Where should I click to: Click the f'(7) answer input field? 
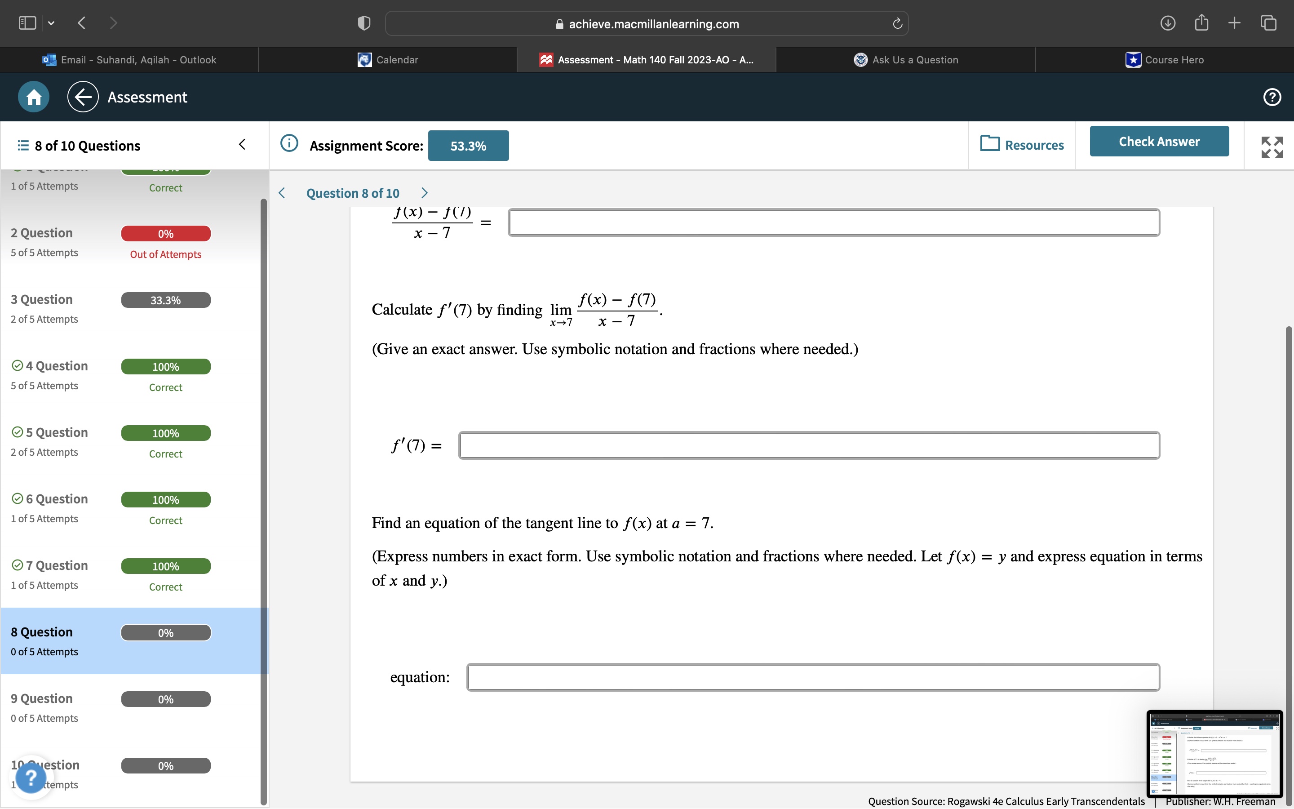pos(808,445)
